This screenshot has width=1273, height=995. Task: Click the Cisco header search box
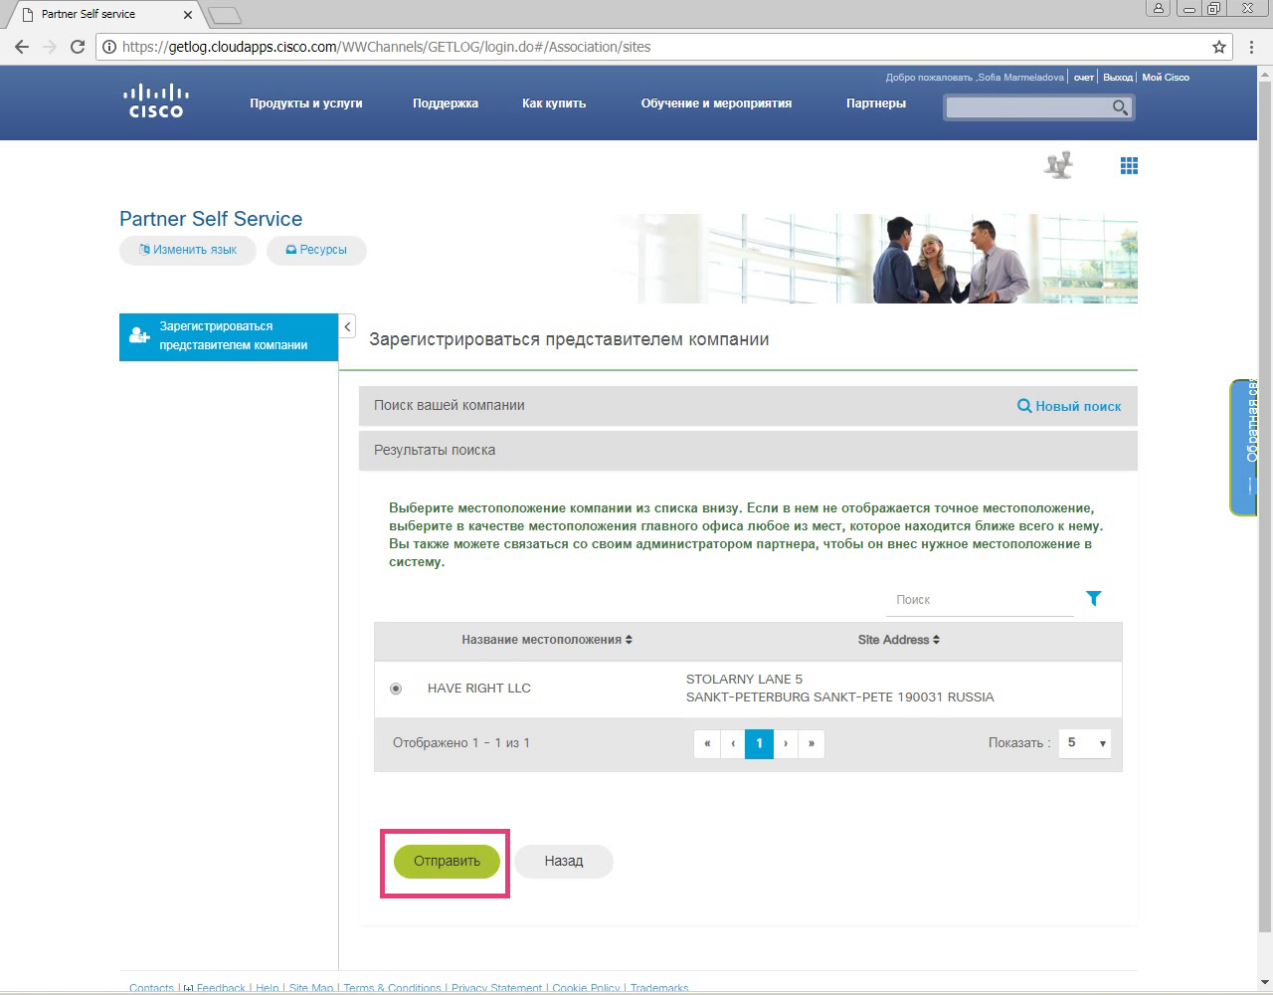(x=1028, y=107)
